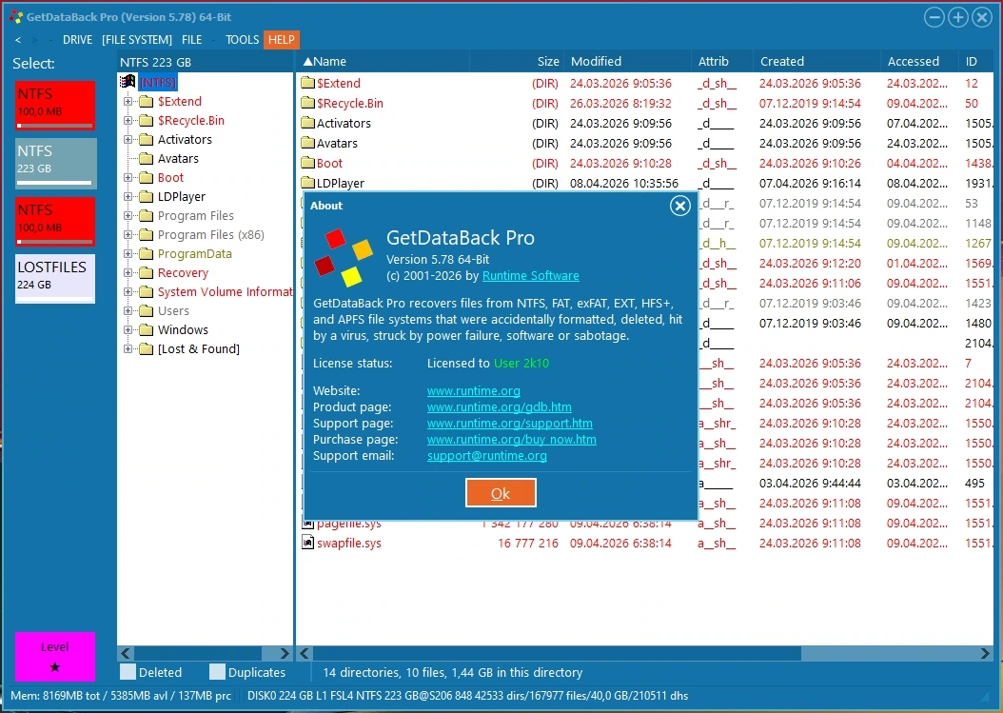Viewport: 1003px width, 713px height.
Task: Toggle the Duplicates checkbox
Action: point(218,672)
